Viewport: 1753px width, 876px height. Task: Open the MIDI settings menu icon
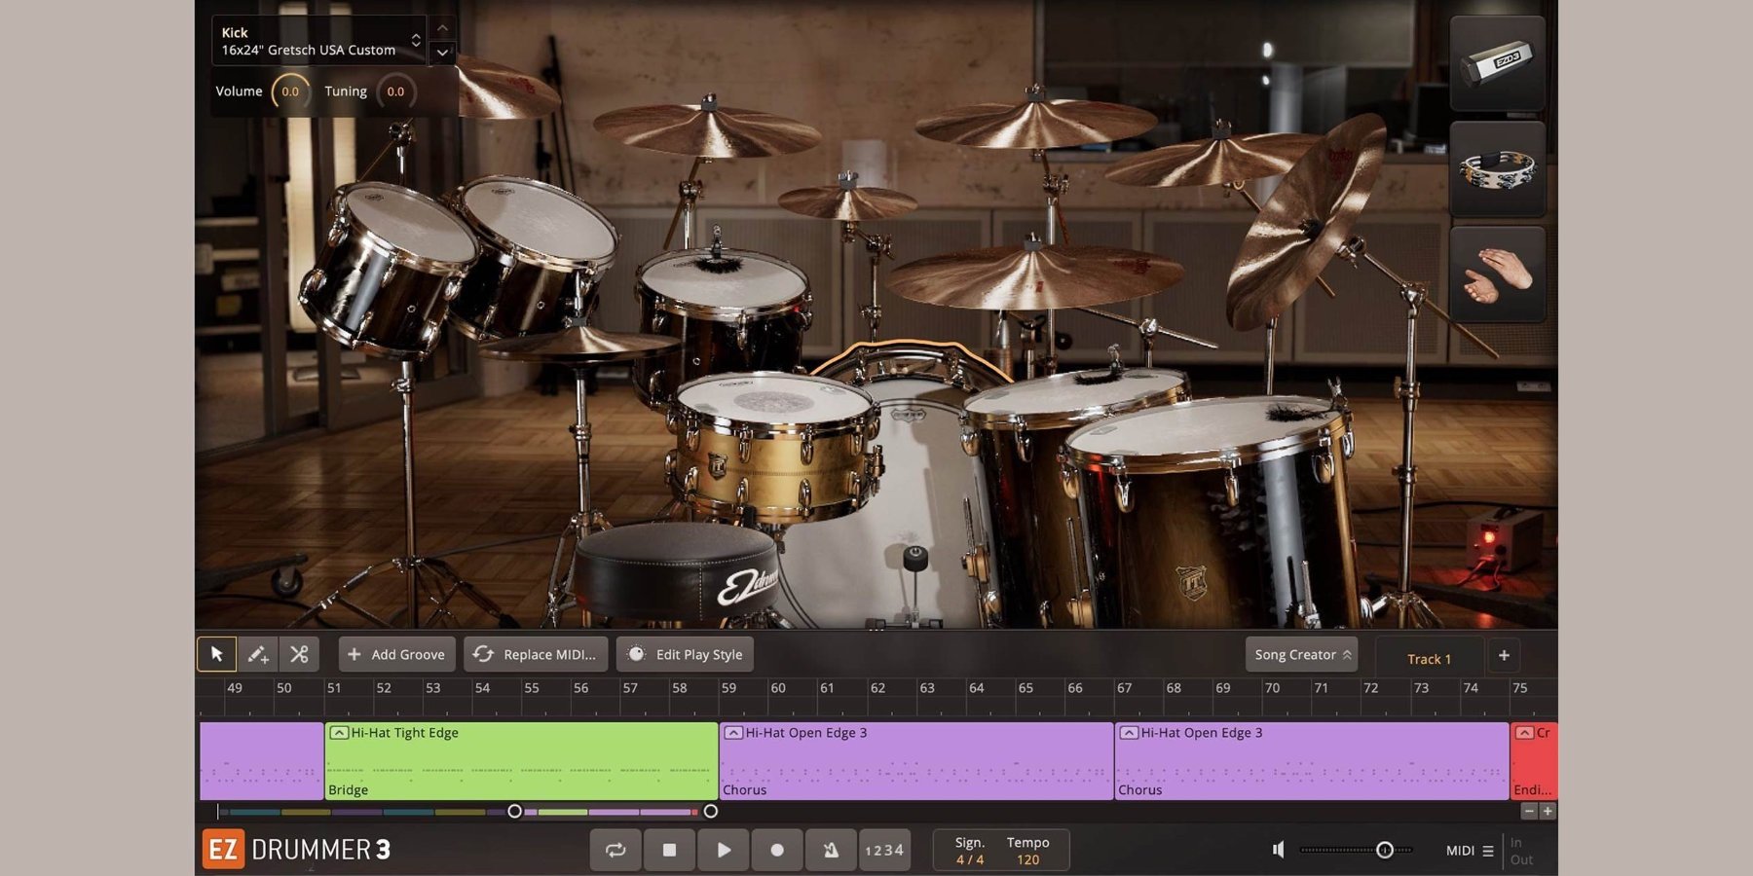1487,851
